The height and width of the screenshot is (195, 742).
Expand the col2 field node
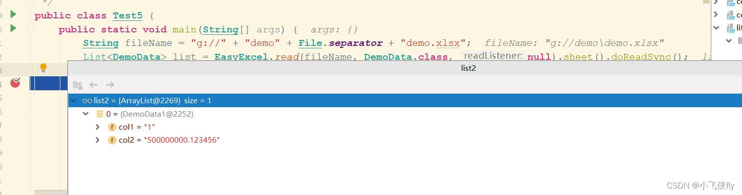click(98, 140)
